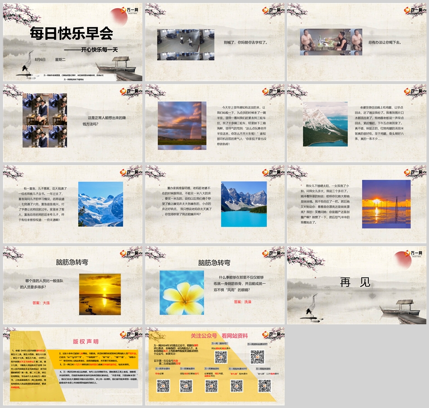Open the blue glacier mountain photo

[x=101, y=204]
